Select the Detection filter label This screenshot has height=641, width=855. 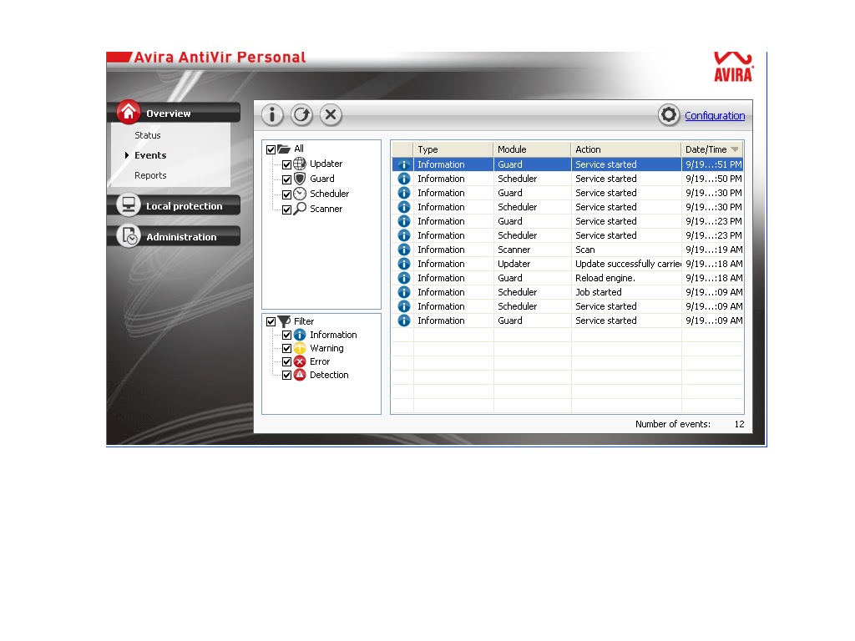pos(329,375)
